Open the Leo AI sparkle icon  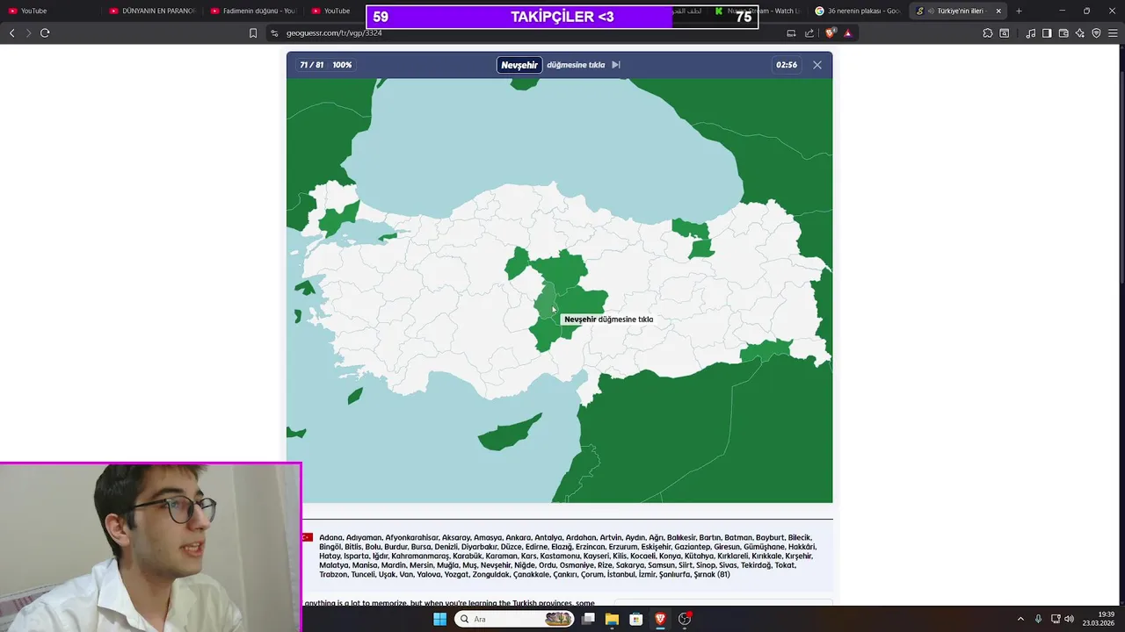[x=1080, y=33]
